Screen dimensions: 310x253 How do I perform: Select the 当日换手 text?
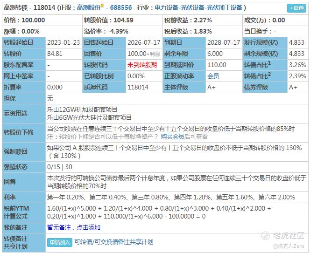(260, 31)
